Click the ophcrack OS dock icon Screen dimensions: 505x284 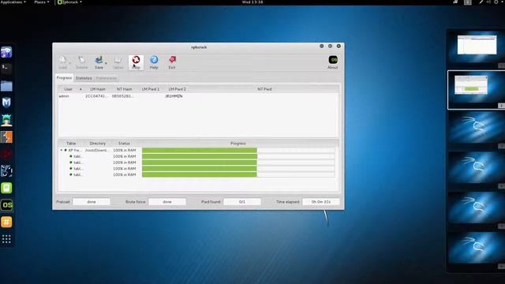click(x=6, y=205)
